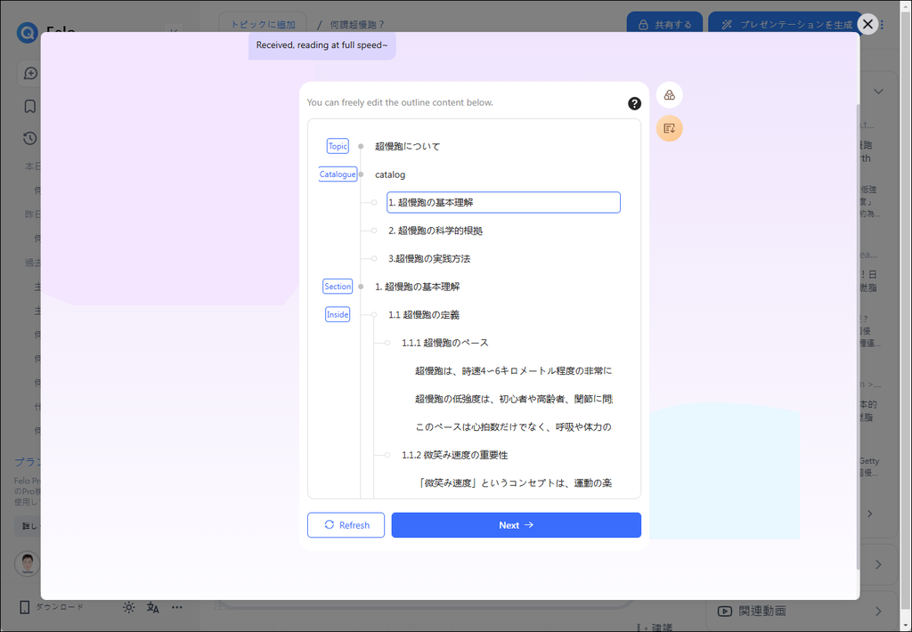
Task: Select the line starting 'このペースは心拍数だけでなく'
Action: pos(513,427)
